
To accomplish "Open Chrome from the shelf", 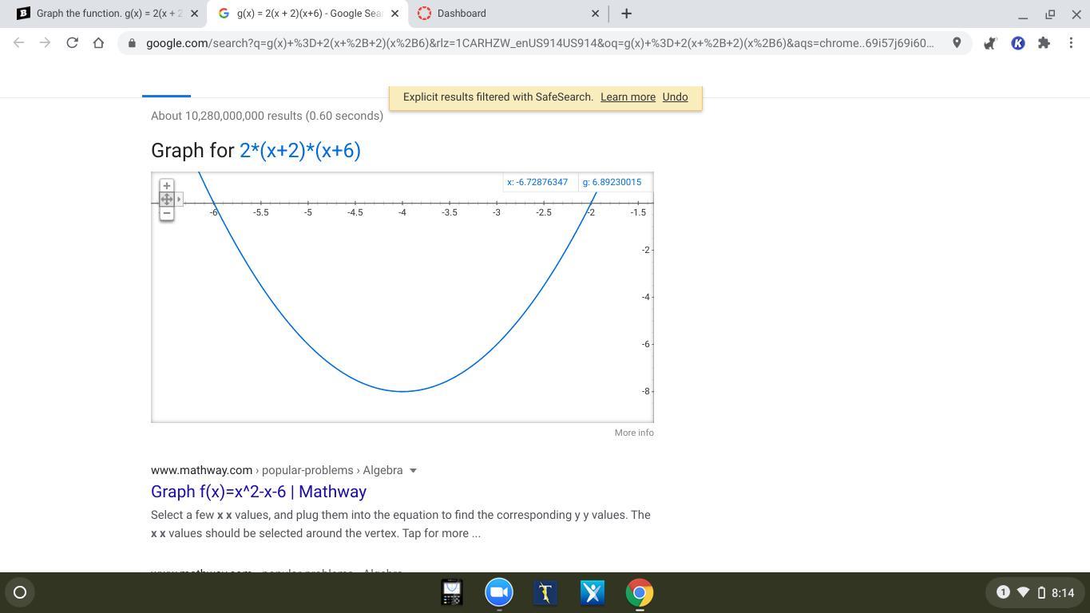I will pyautogui.click(x=640, y=592).
